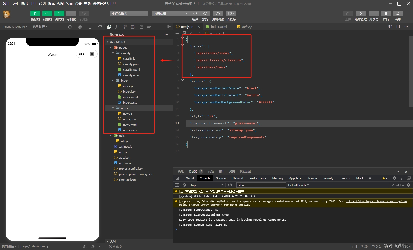413x250 pixels.
Task: Toggle the editor panel button
Action: (47, 13)
